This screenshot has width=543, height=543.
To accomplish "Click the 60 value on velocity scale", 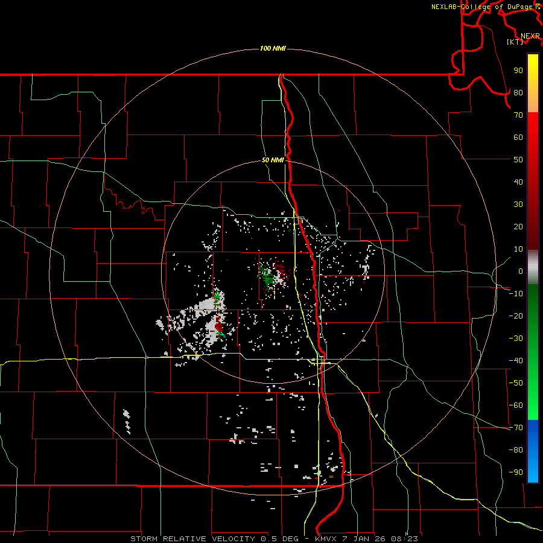I will 518,137.
